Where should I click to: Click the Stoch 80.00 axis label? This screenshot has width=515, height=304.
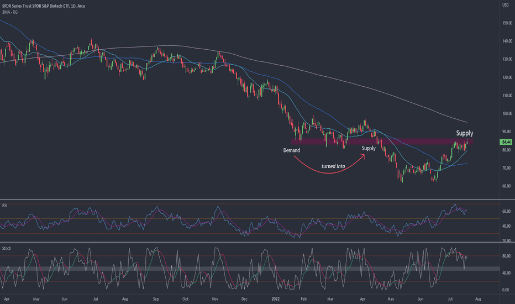tap(507, 256)
